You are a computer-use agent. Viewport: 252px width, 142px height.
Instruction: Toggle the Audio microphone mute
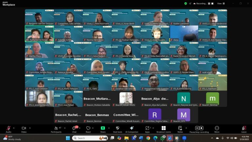(x=8, y=128)
